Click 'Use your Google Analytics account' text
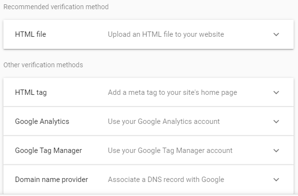The width and height of the screenshot is (298, 196). pyautogui.click(x=164, y=121)
